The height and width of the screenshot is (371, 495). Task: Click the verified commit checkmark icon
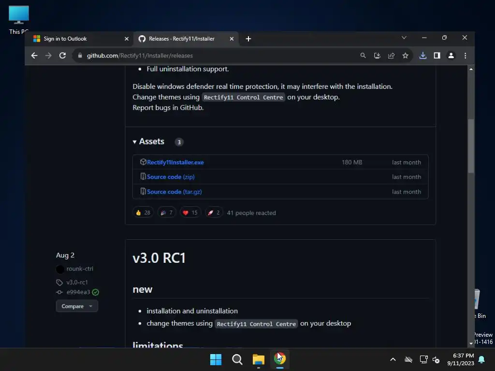(x=95, y=292)
